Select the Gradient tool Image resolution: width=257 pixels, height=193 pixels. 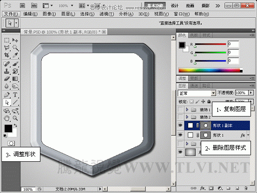coord(15,79)
